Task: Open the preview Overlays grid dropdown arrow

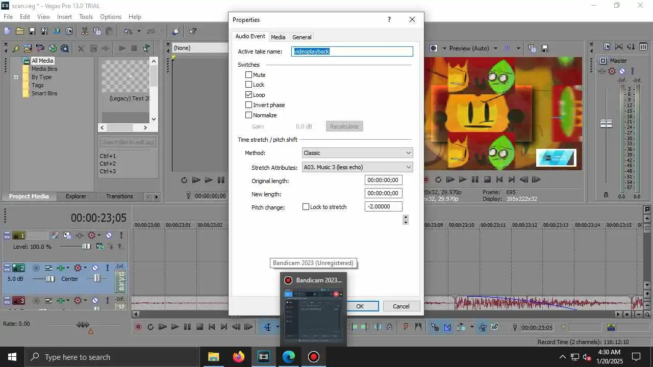Action: [518, 48]
